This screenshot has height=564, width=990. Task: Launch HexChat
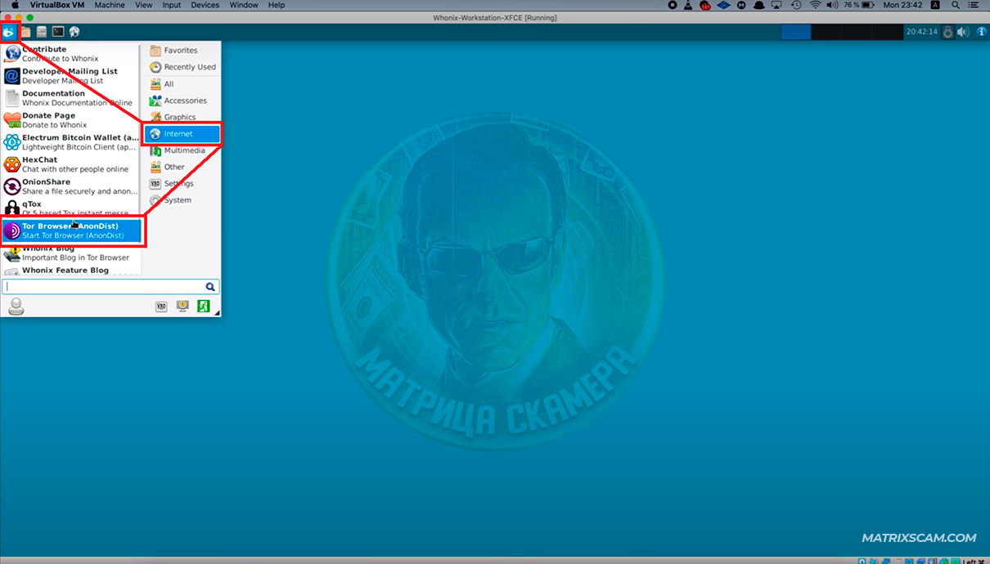[x=71, y=164]
